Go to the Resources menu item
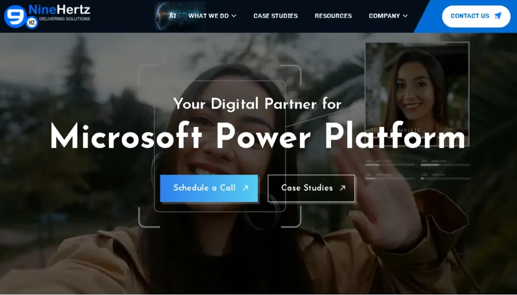The width and height of the screenshot is (517, 295). [333, 16]
